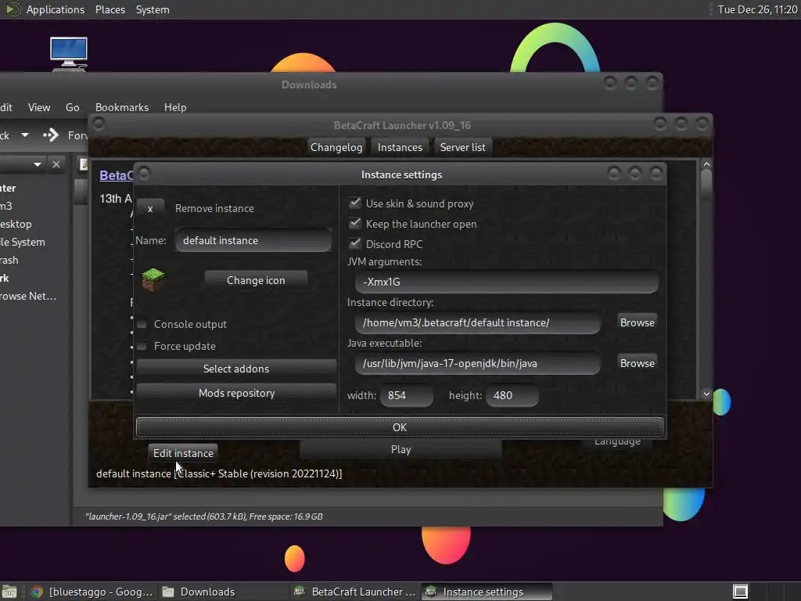801x601 pixels.
Task: Switch to the Server list tab
Action: pos(463,147)
